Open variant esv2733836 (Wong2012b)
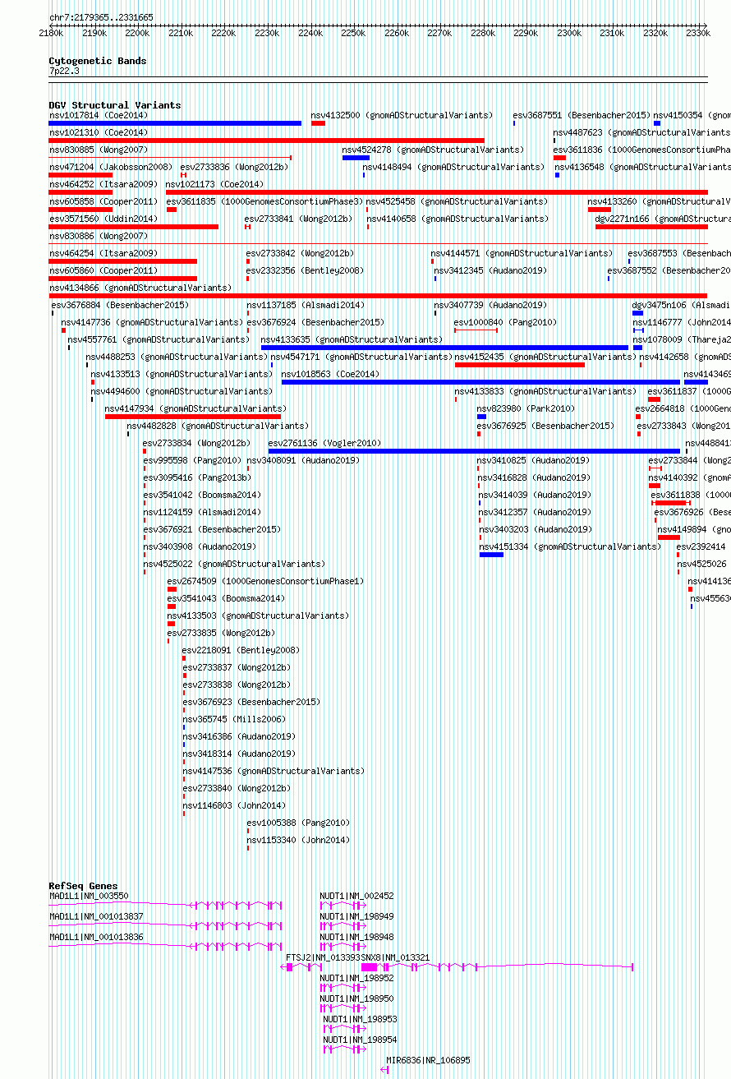 coord(234,167)
